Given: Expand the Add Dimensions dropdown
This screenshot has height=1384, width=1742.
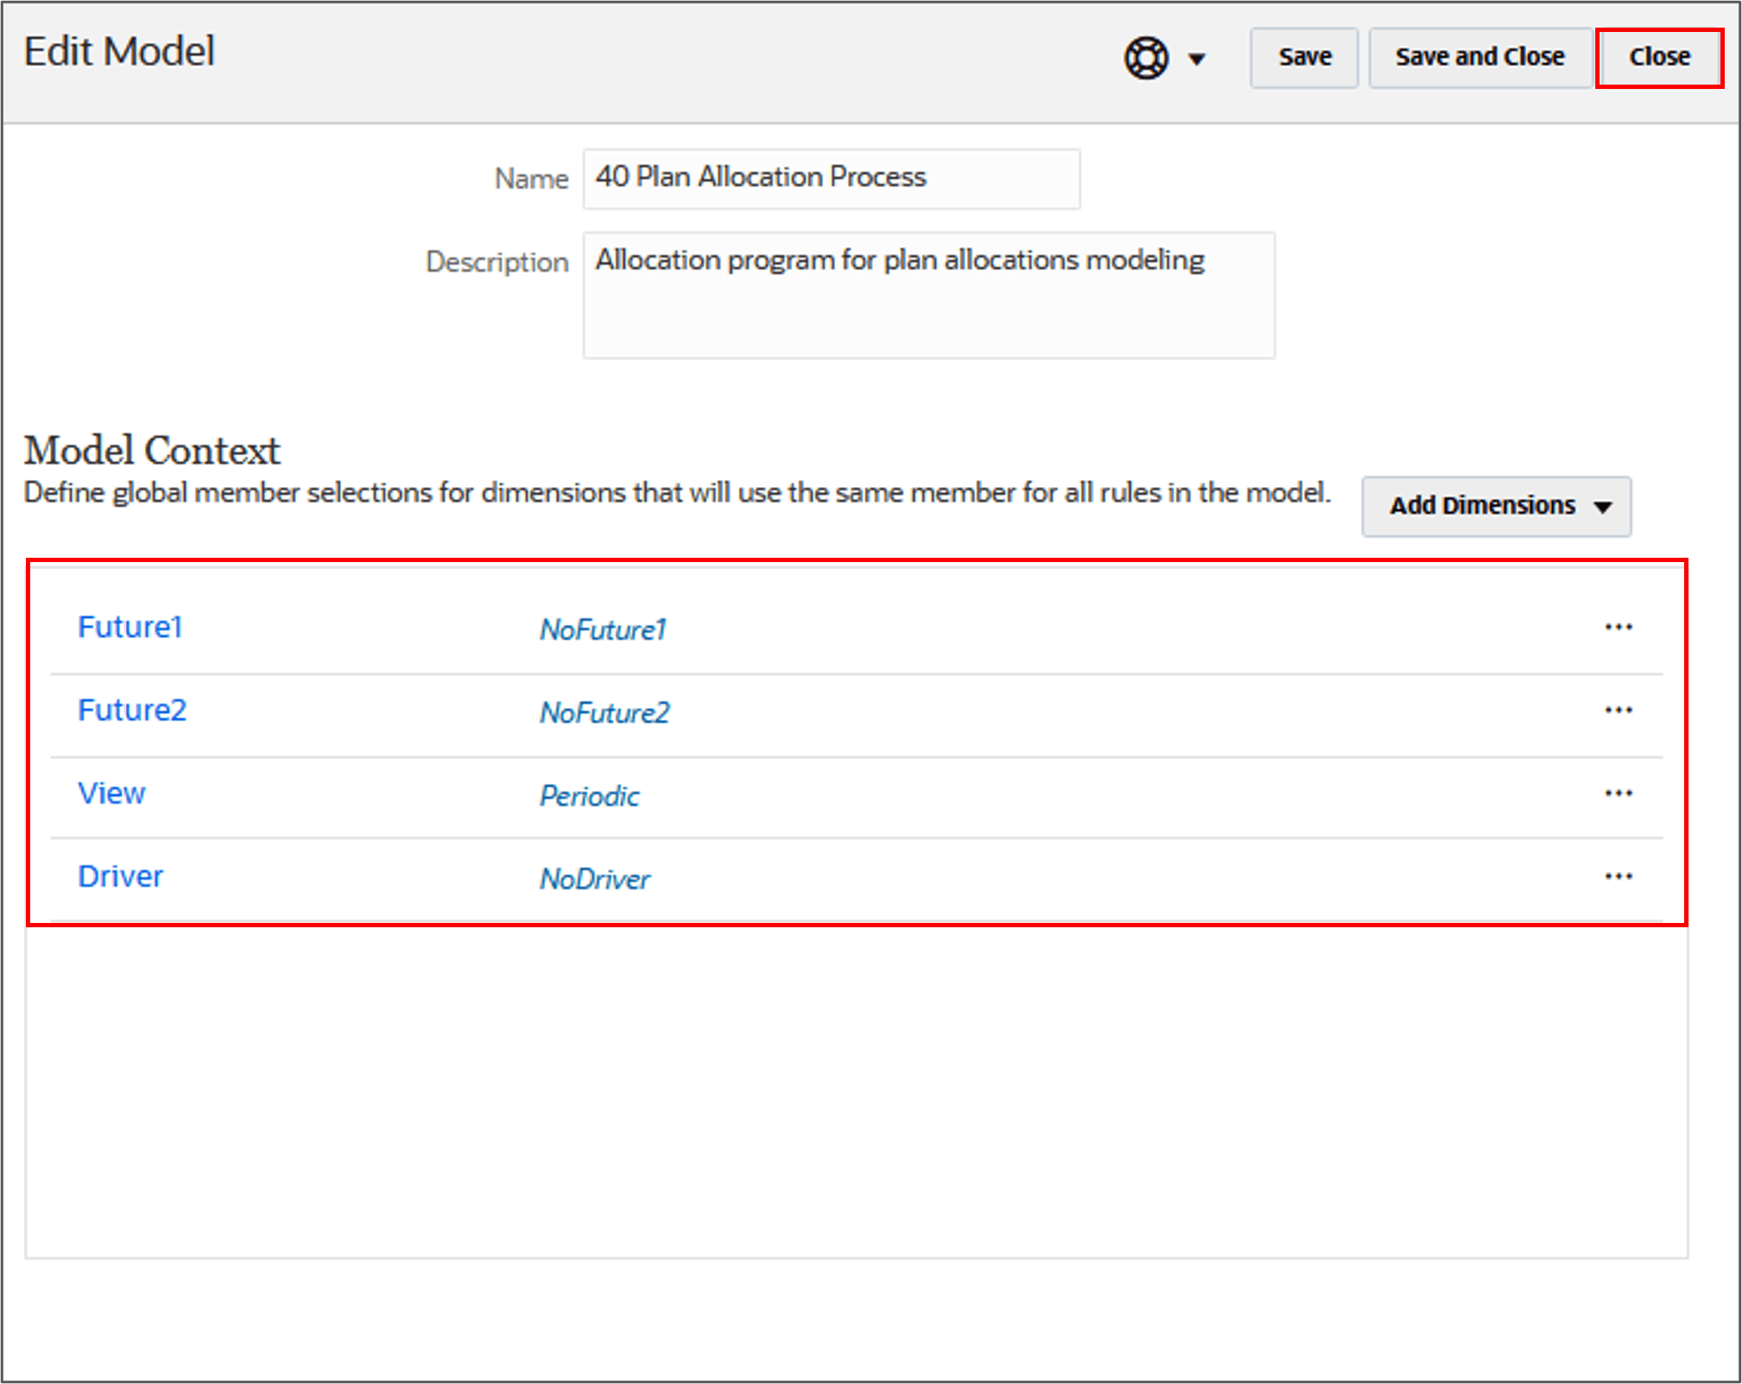Looking at the screenshot, I should (x=1496, y=506).
